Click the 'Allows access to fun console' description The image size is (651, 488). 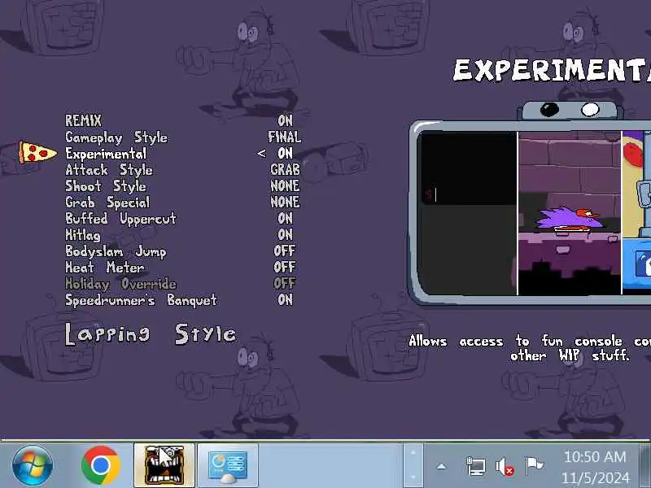(530, 348)
